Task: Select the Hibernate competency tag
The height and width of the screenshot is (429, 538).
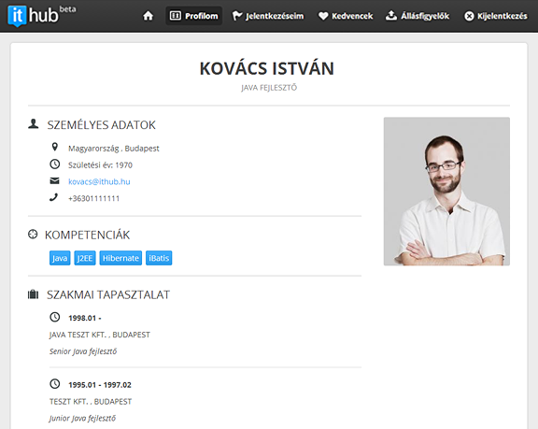Action: 120,258
